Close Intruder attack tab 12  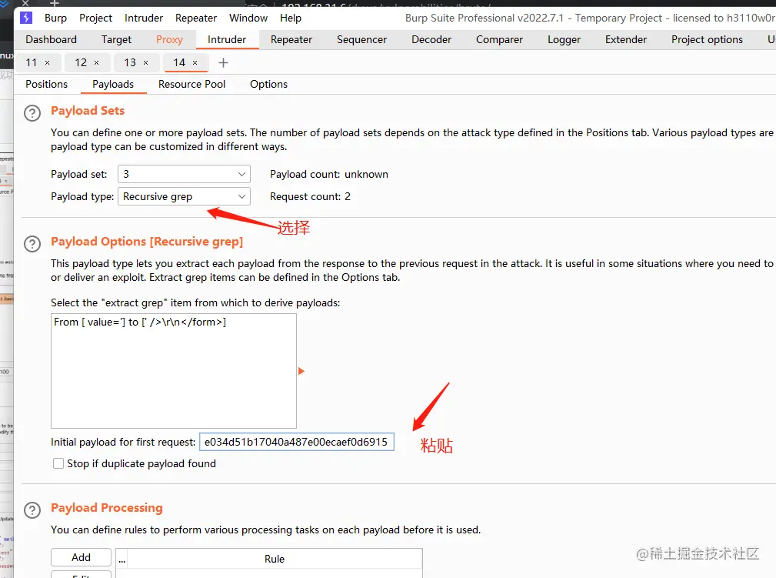[x=96, y=63]
